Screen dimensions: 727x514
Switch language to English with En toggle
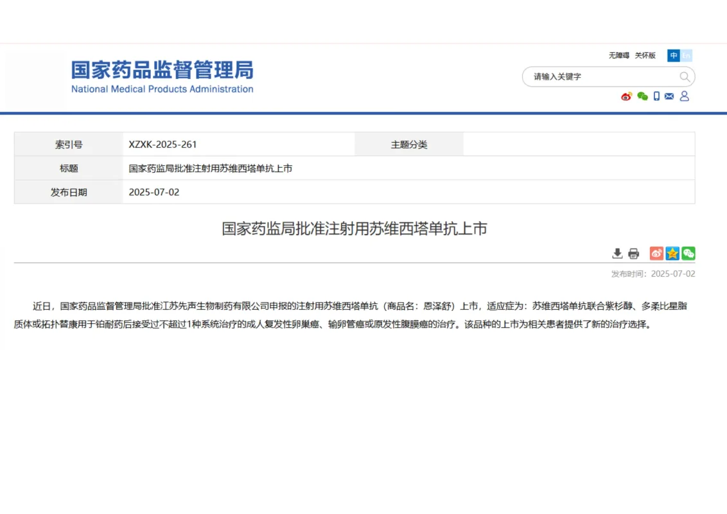686,56
